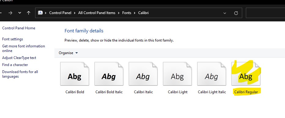Download fonts for all languages
This screenshot has width=285, height=118.
coord(20,74)
